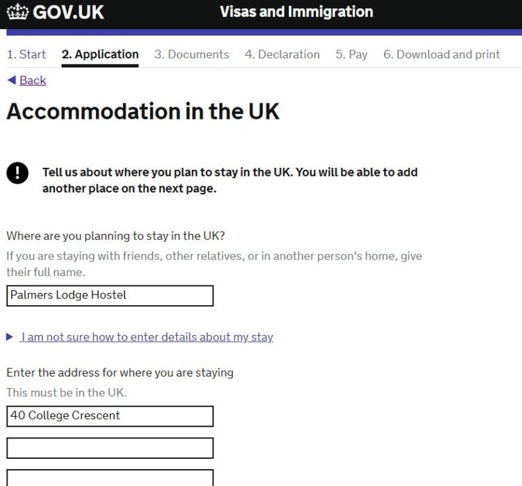Screen dimensions: 522x486
Task: Click the Visas and Immigration header title
Action: click(x=296, y=12)
